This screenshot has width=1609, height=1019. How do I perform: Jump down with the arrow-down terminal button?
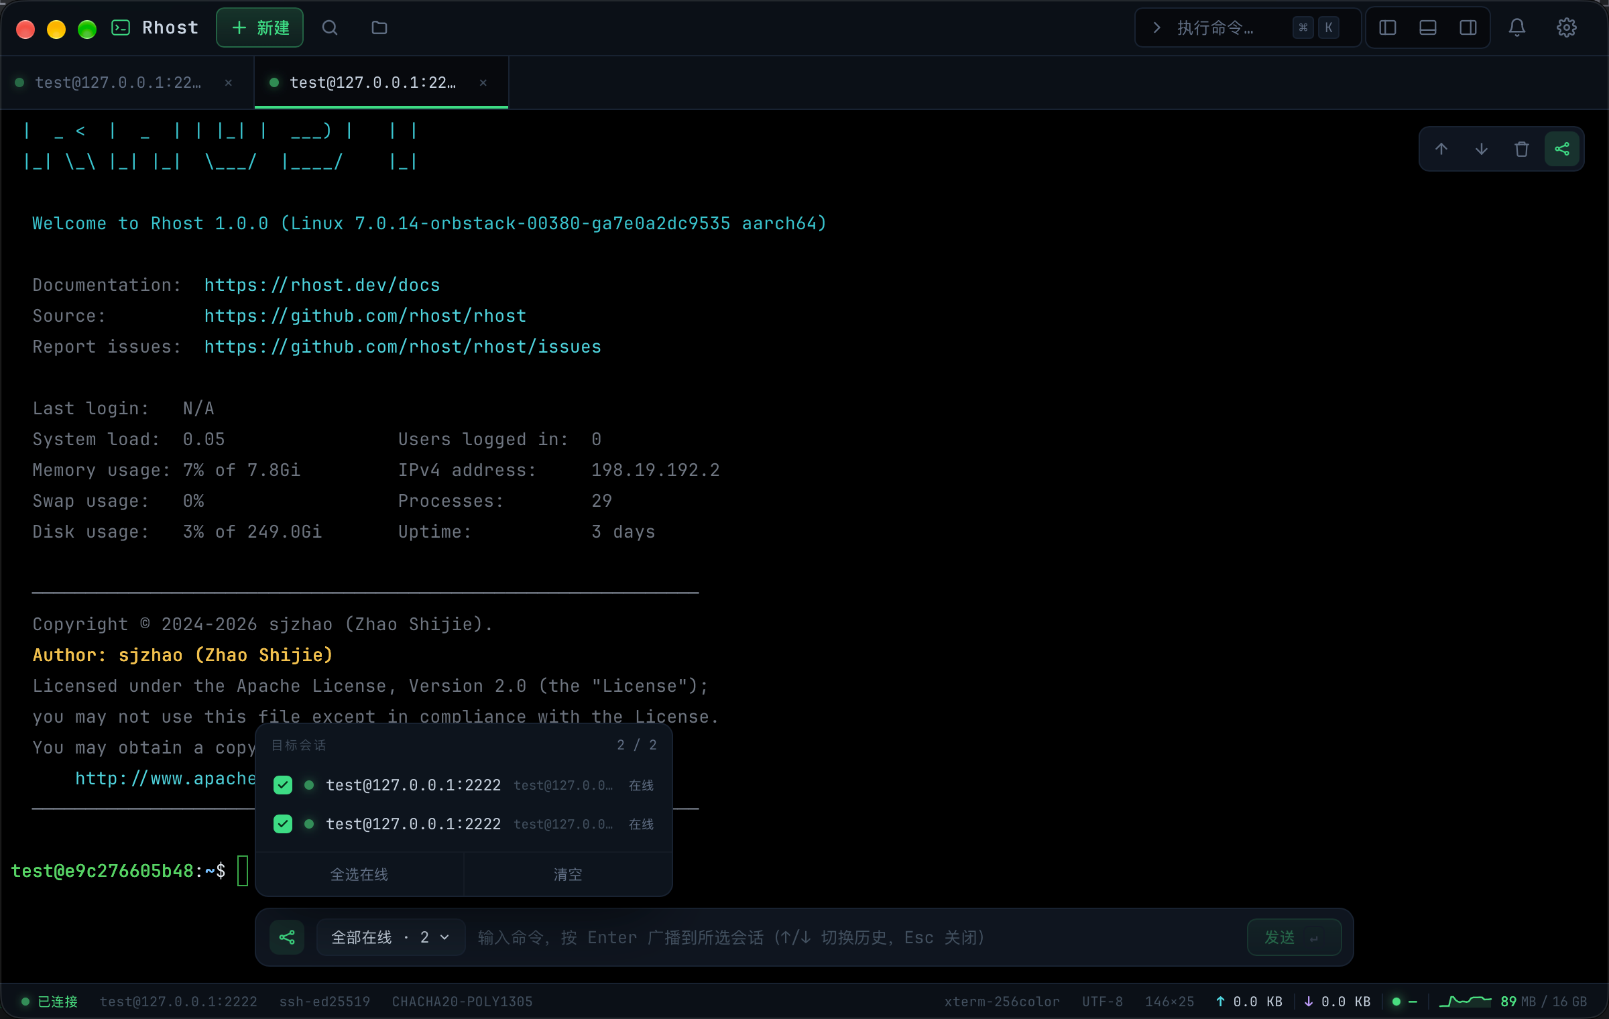1482,149
